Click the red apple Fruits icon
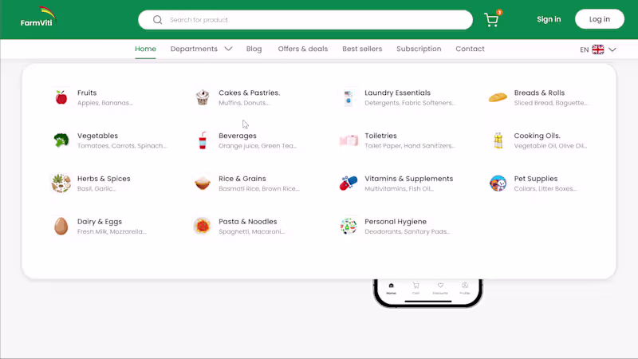This screenshot has height=359, width=638. [x=61, y=97]
